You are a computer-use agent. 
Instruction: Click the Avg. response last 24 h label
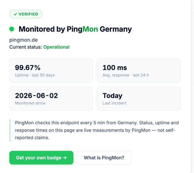(126, 75)
